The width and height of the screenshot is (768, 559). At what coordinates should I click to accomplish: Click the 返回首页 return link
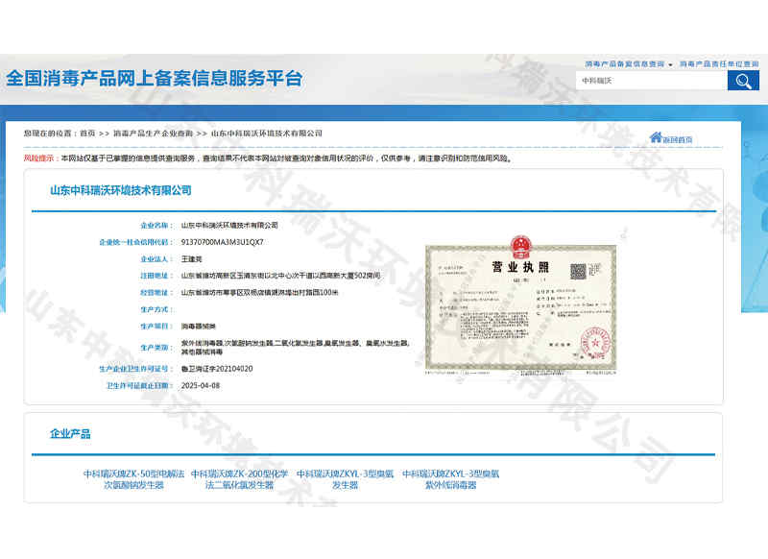click(x=678, y=139)
